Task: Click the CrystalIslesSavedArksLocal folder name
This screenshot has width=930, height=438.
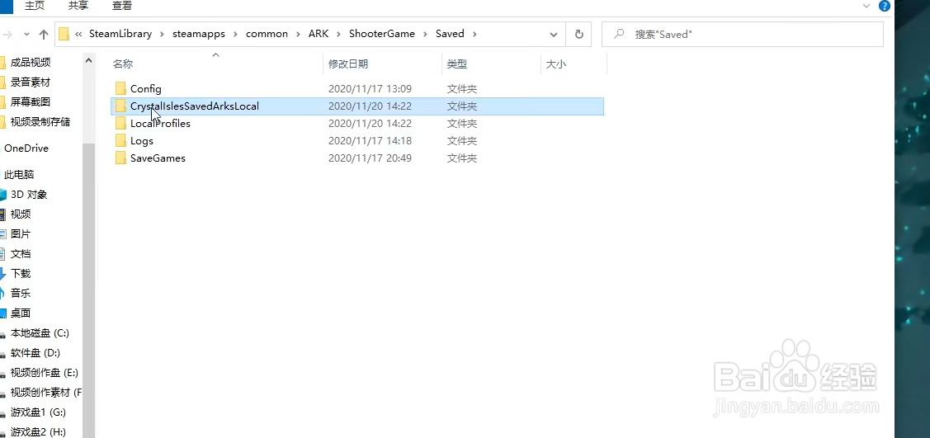Action: pos(195,106)
